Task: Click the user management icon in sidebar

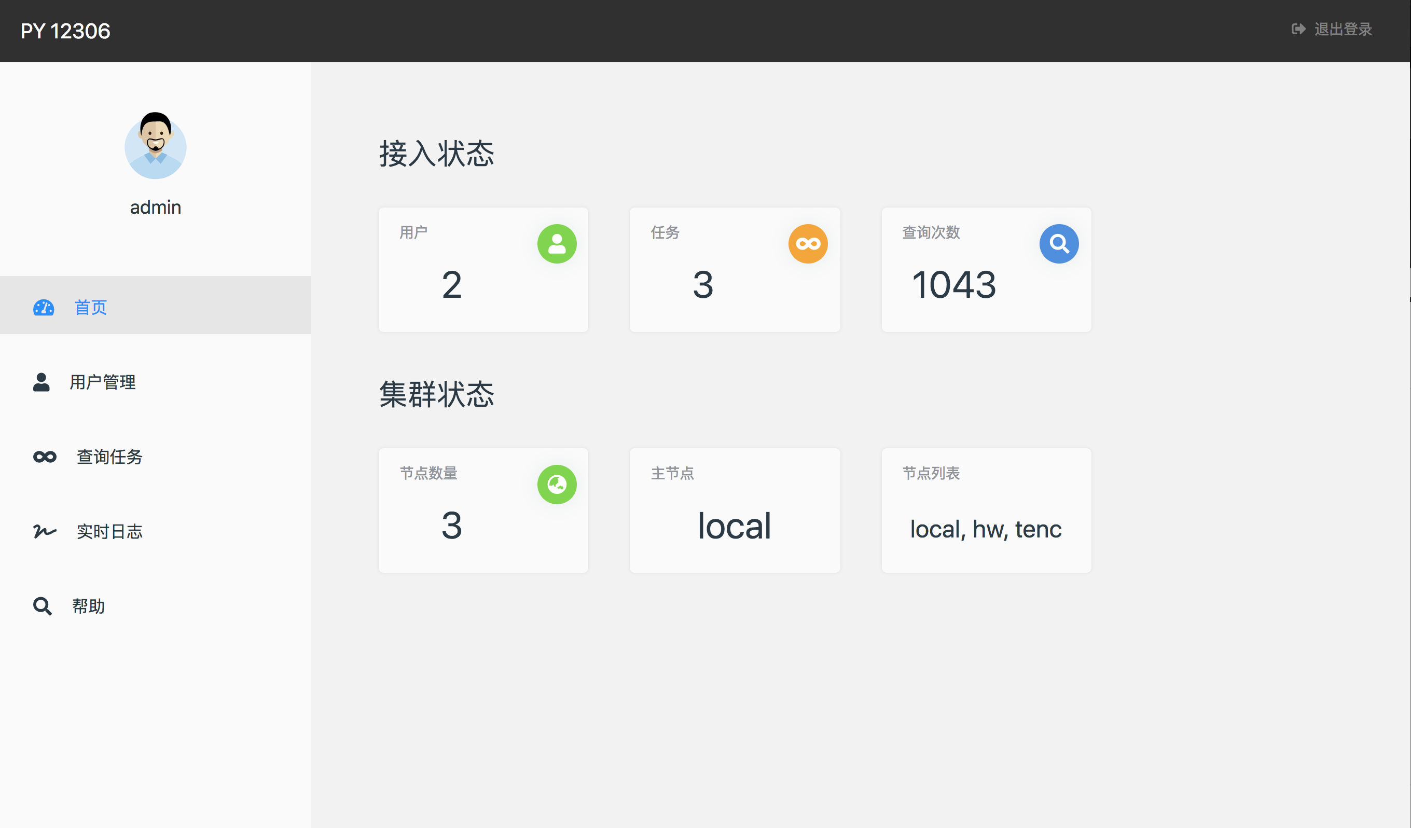Action: pyautogui.click(x=41, y=382)
